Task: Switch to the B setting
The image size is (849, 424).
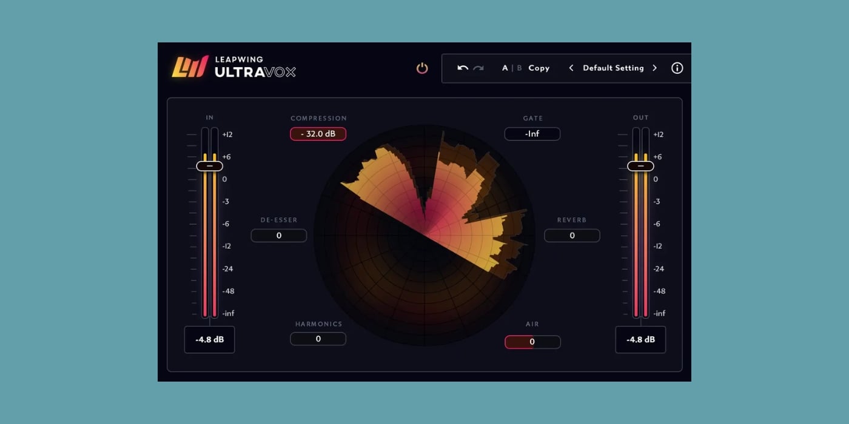Action: pos(519,68)
